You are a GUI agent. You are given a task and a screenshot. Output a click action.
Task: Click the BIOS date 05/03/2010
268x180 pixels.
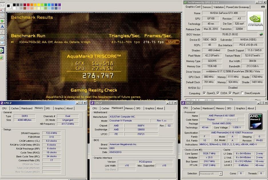[x=141, y=152]
